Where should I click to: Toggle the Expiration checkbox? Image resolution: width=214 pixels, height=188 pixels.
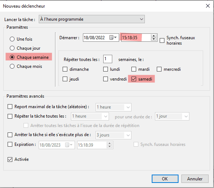[x=10, y=144]
